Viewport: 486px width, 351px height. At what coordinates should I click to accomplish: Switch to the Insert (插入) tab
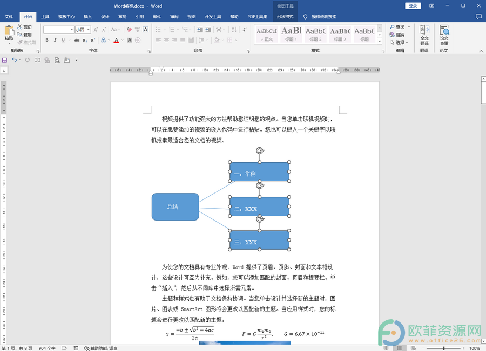click(x=87, y=17)
